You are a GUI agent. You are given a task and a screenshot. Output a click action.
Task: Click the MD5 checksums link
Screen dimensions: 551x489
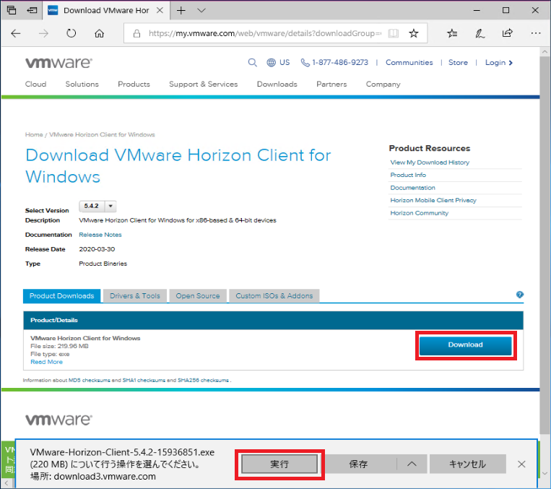[90, 381]
